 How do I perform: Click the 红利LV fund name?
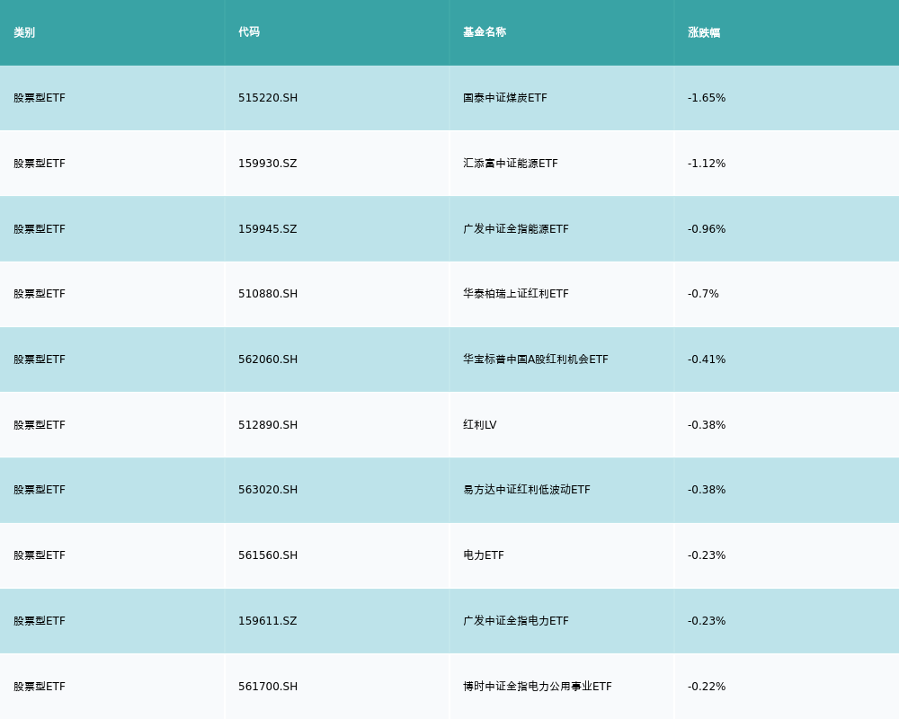pyautogui.click(x=479, y=425)
